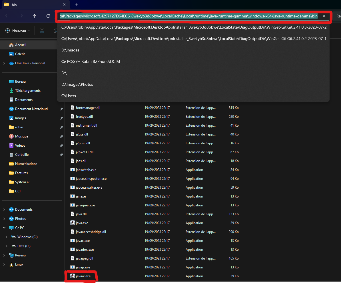Select the fontmanager.dll file

tap(88, 108)
